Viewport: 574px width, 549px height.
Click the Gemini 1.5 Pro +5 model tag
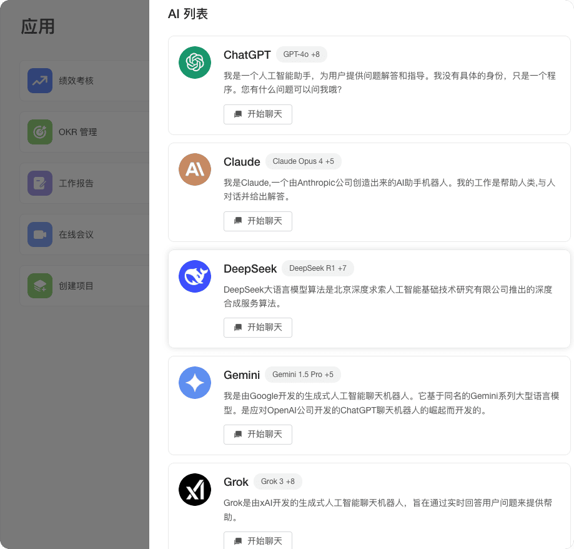point(303,375)
